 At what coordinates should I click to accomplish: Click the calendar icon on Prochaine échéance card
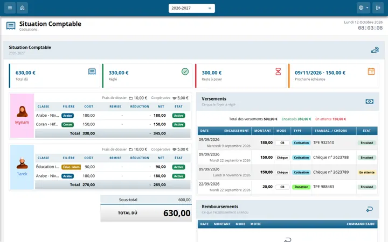pos(371,72)
